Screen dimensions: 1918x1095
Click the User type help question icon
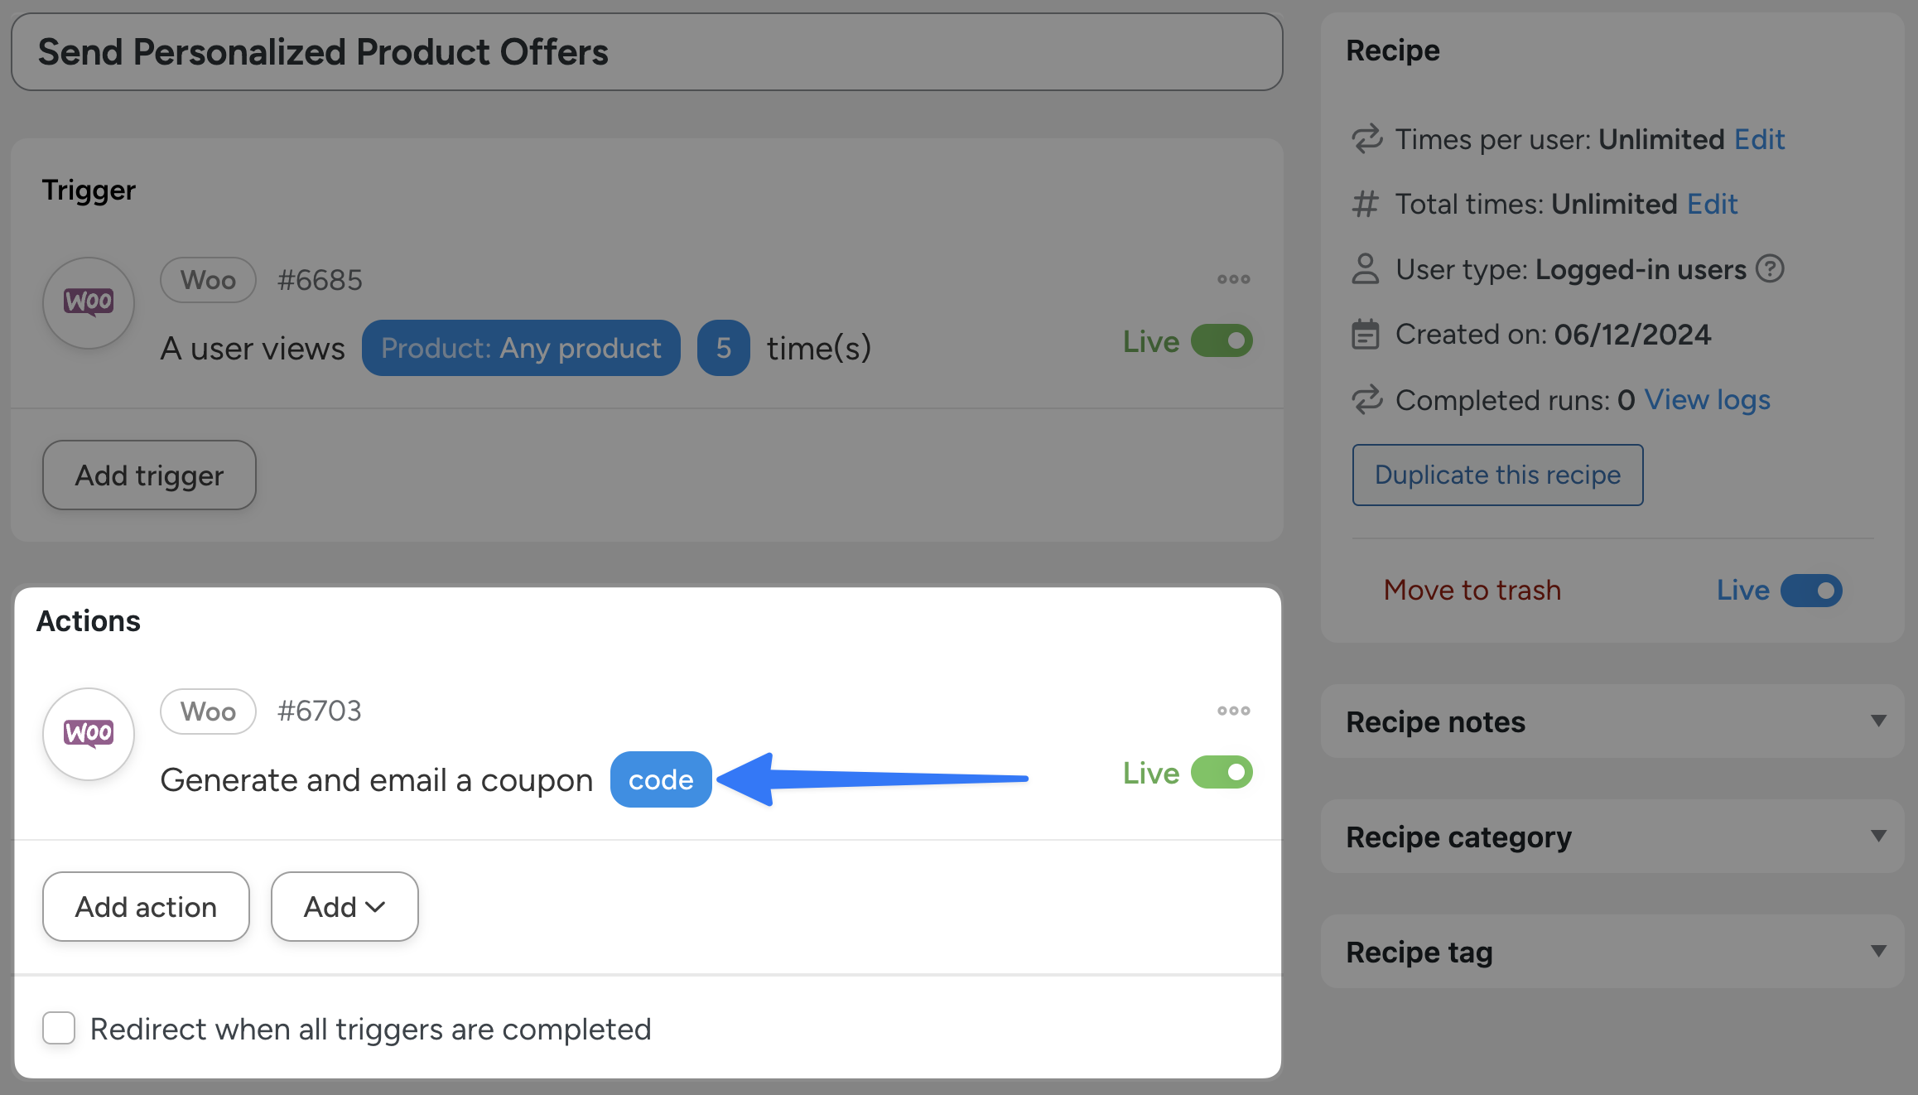(x=1770, y=269)
